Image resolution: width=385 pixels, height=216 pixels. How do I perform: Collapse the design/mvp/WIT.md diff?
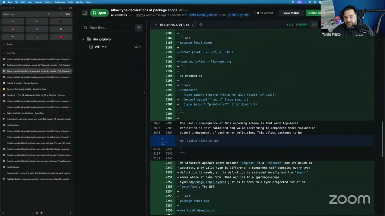pos(156,25)
